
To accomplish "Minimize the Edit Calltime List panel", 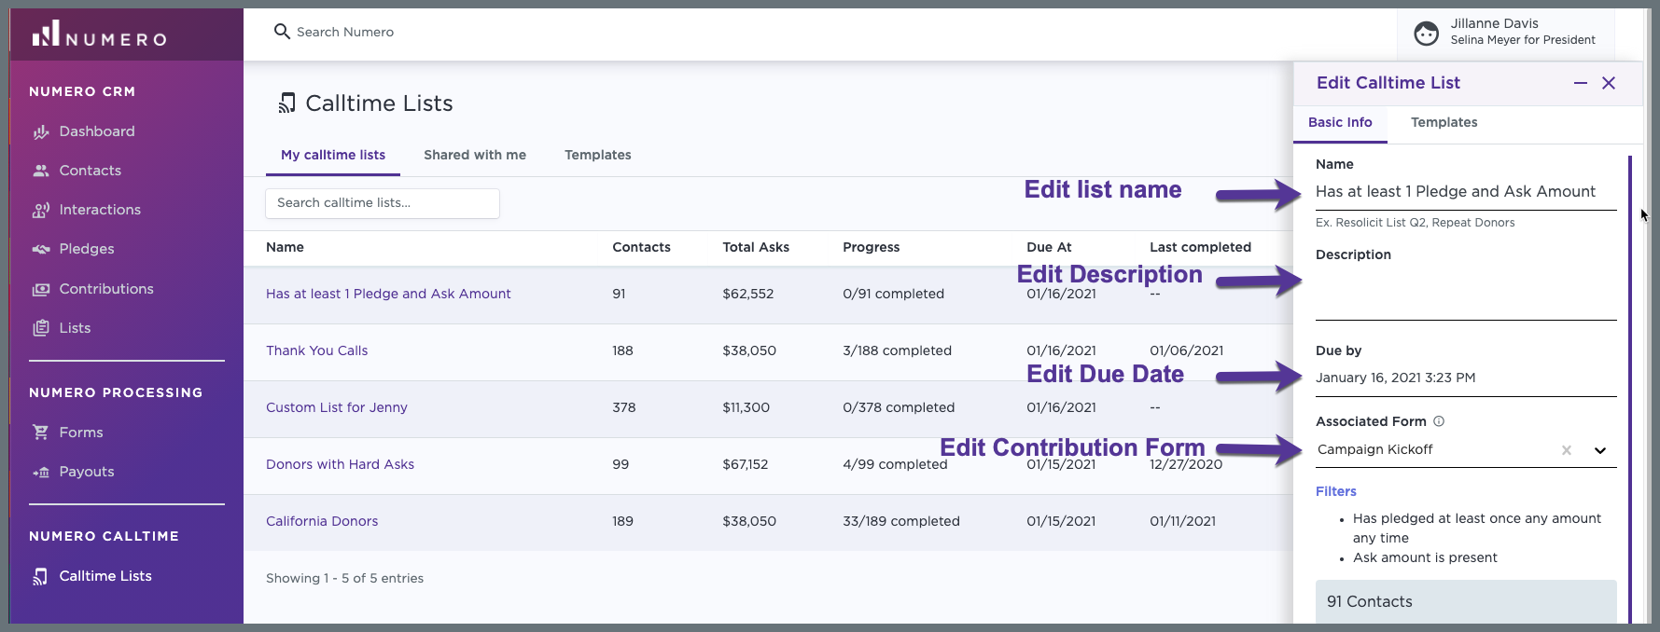I will 1581,83.
